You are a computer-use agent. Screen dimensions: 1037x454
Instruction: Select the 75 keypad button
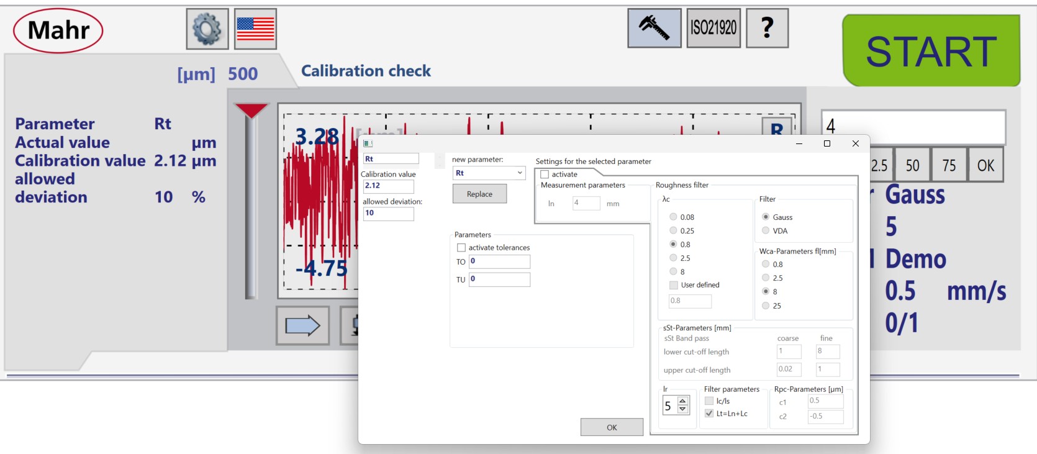949,165
